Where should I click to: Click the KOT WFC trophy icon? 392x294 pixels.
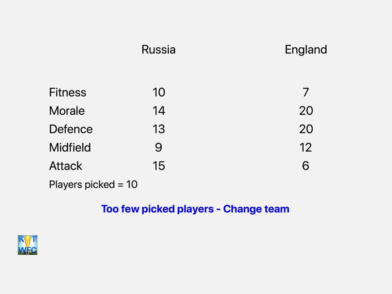pos(27,245)
